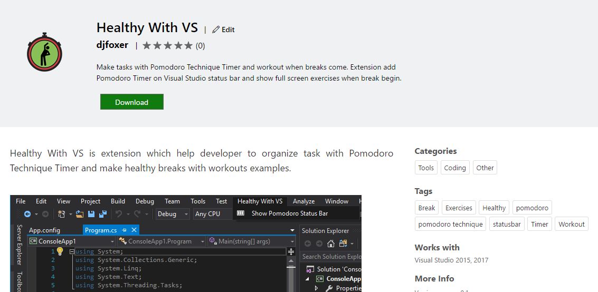Collapse the using block on line 1

pos(72,251)
